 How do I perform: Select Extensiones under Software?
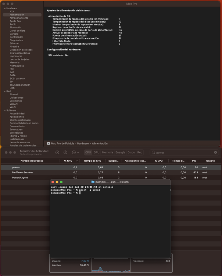pos(16,133)
